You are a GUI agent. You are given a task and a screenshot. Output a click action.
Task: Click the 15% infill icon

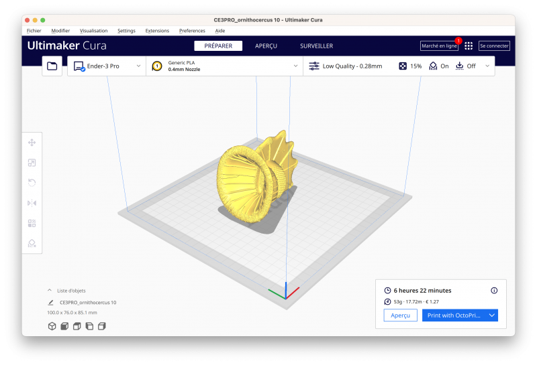(403, 66)
